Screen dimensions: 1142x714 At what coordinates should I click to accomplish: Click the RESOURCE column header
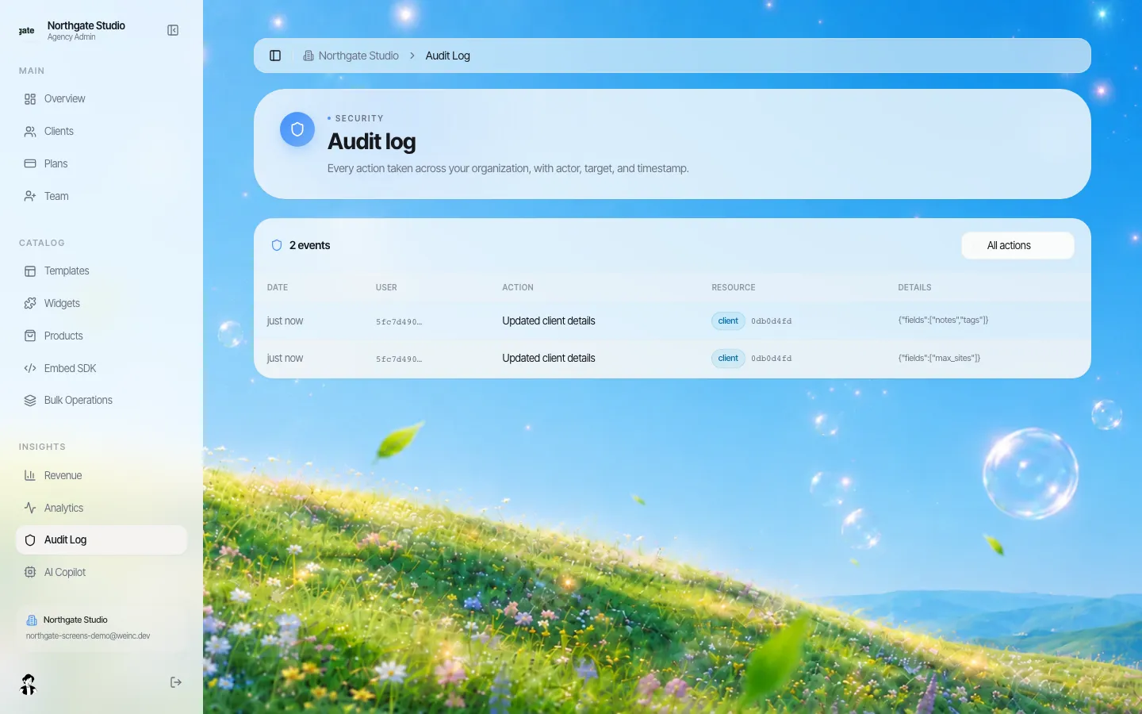(734, 288)
